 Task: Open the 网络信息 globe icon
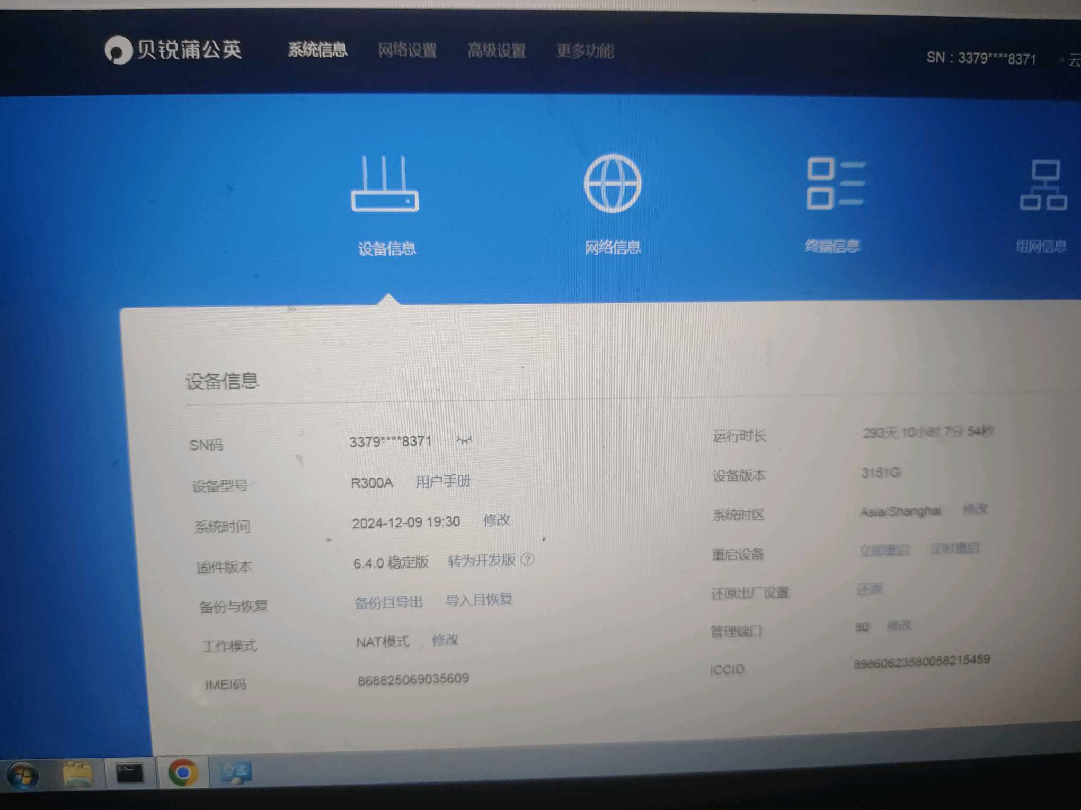point(613,184)
